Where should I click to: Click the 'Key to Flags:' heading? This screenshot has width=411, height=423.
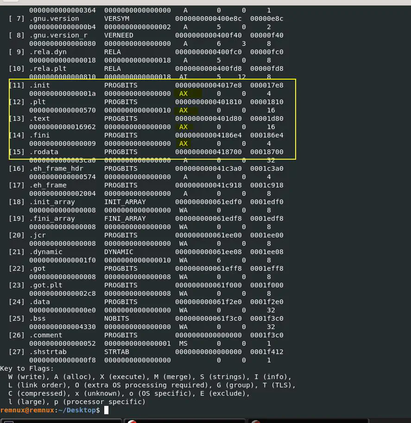(27, 368)
